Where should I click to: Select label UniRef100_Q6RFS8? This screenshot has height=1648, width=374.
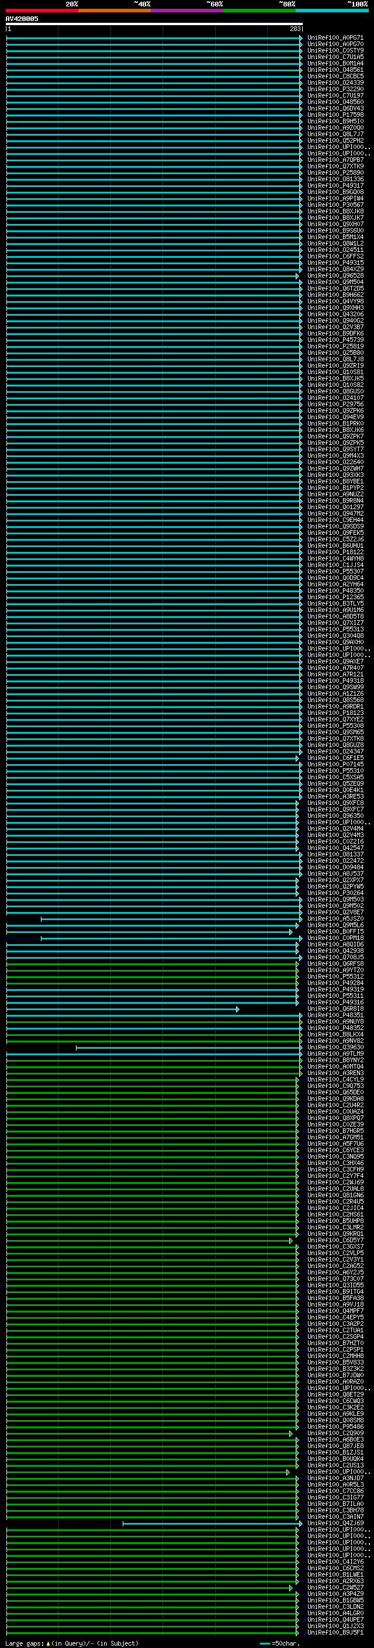pos(335,963)
